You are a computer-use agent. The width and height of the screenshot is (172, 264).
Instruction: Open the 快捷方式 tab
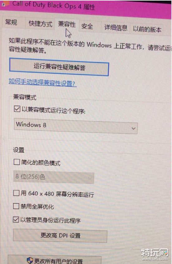tap(41, 23)
